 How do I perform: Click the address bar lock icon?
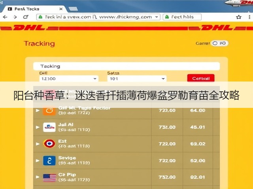40,17
